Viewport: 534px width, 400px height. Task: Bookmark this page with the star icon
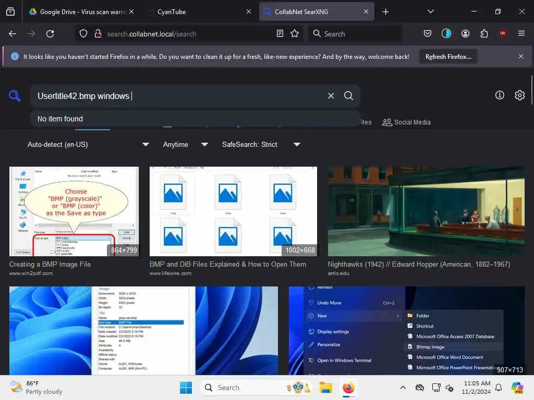(295, 34)
